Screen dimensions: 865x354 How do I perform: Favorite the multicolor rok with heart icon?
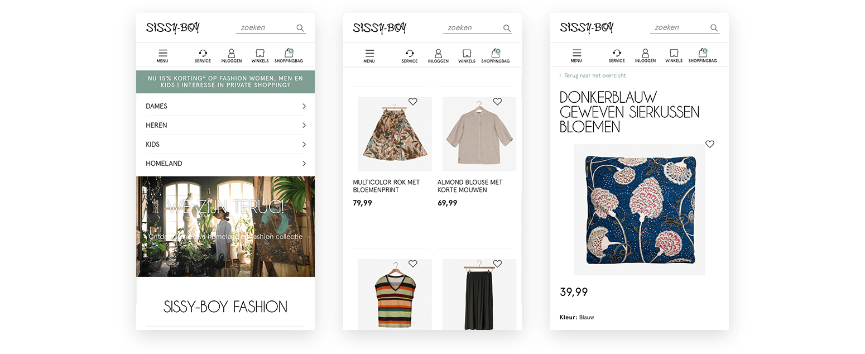(x=413, y=102)
